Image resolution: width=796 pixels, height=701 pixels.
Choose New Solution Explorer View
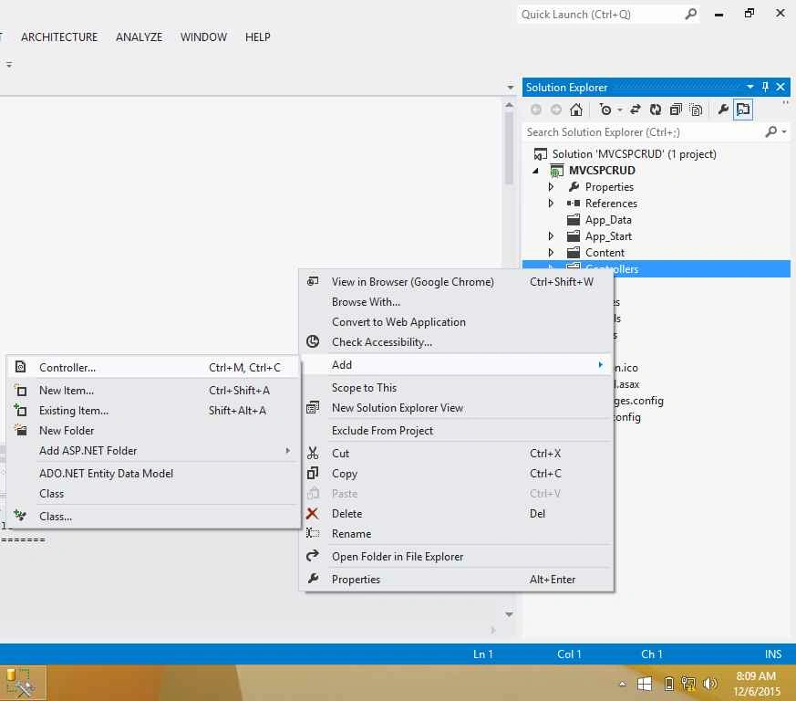[x=457, y=408]
